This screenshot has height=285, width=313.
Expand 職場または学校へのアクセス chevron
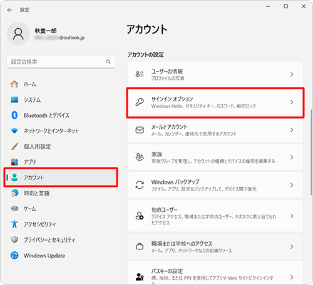point(292,247)
